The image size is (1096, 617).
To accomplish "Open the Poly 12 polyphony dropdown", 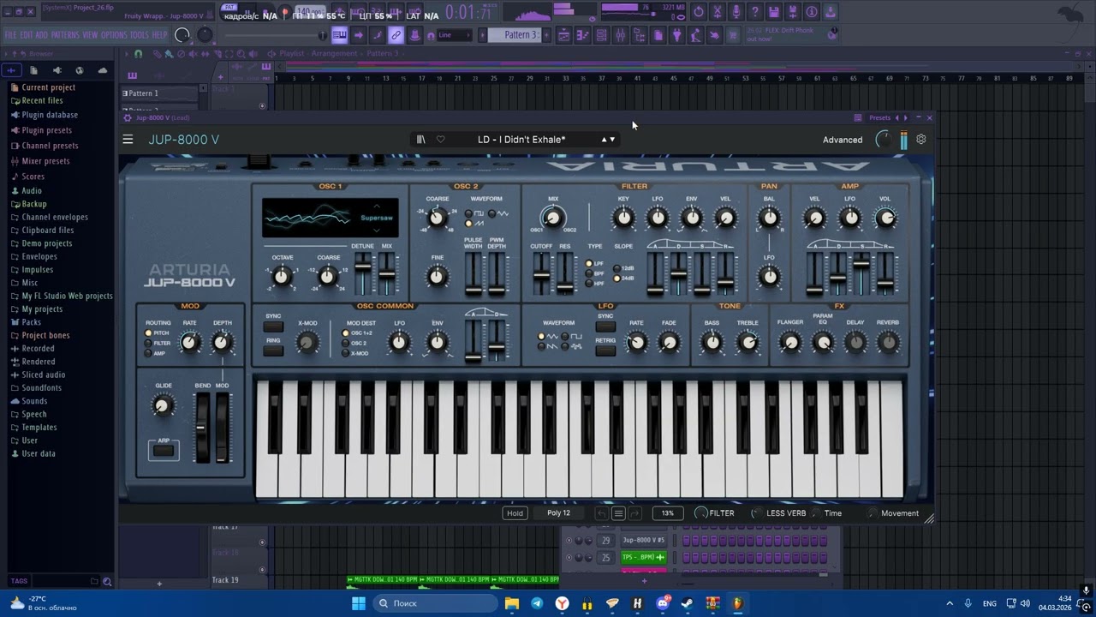I will click(x=558, y=513).
